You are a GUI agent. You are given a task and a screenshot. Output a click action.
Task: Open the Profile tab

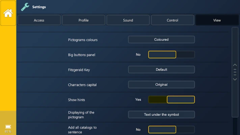pyautogui.click(x=83, y=20)
